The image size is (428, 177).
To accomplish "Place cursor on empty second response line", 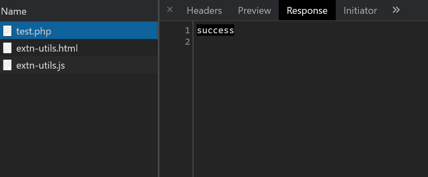I will [x=244, y=41].
